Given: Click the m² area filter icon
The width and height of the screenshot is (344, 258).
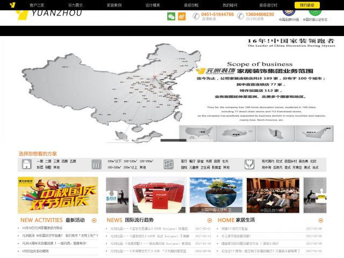Looking at the screenshot, I should pyautogui.click(x=96, y=164).
